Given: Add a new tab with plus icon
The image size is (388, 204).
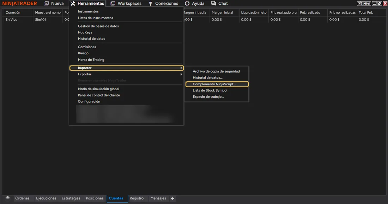Looking at the screenshot, I should pyautogui.click(x=172, y=198).
